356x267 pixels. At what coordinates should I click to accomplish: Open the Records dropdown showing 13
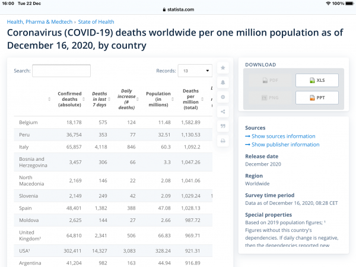coord(195,71)
